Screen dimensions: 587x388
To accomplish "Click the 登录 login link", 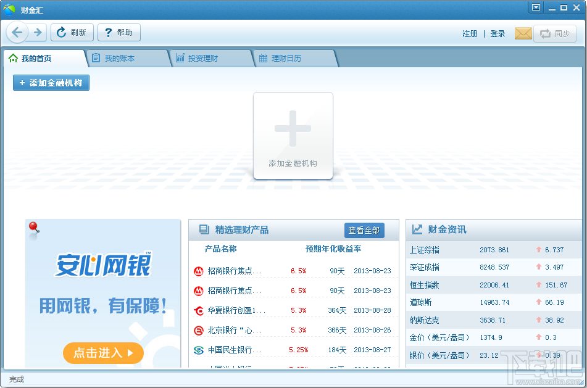I will (x=497, y=34).
